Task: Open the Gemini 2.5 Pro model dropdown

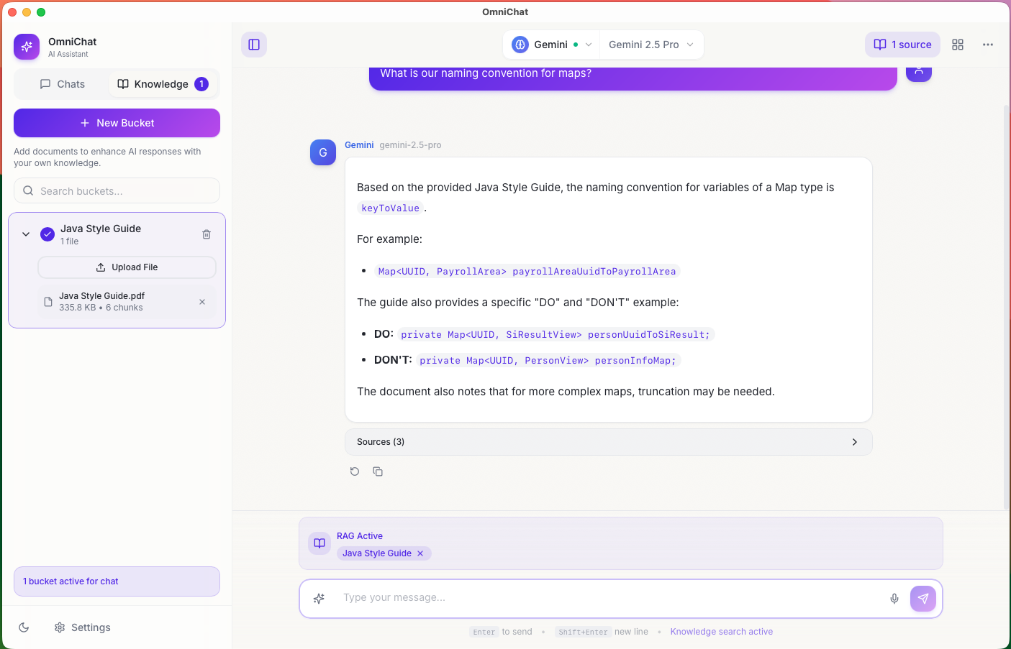Action: point(650,45)
